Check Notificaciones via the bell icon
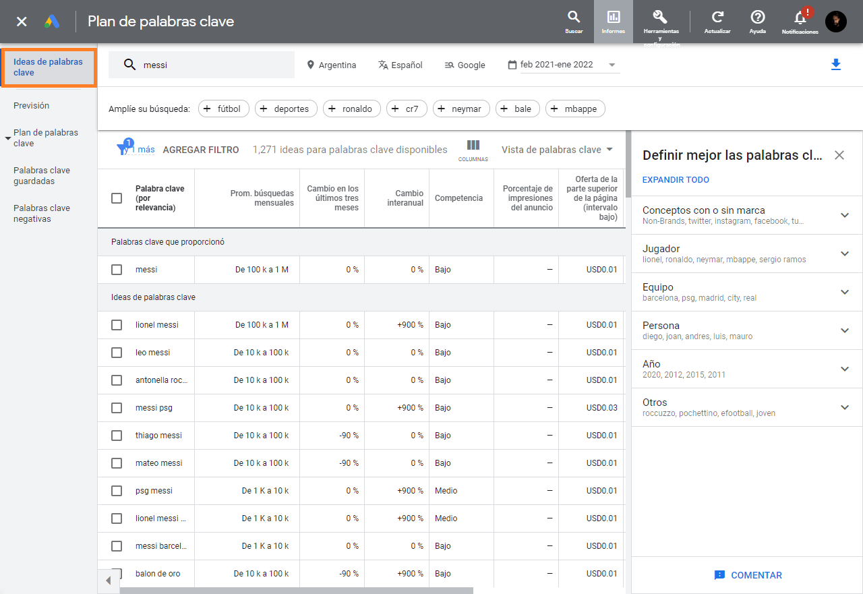 click(800, 22)
